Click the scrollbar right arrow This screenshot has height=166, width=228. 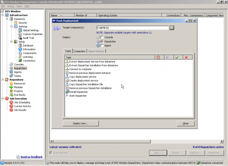[222, 141]
